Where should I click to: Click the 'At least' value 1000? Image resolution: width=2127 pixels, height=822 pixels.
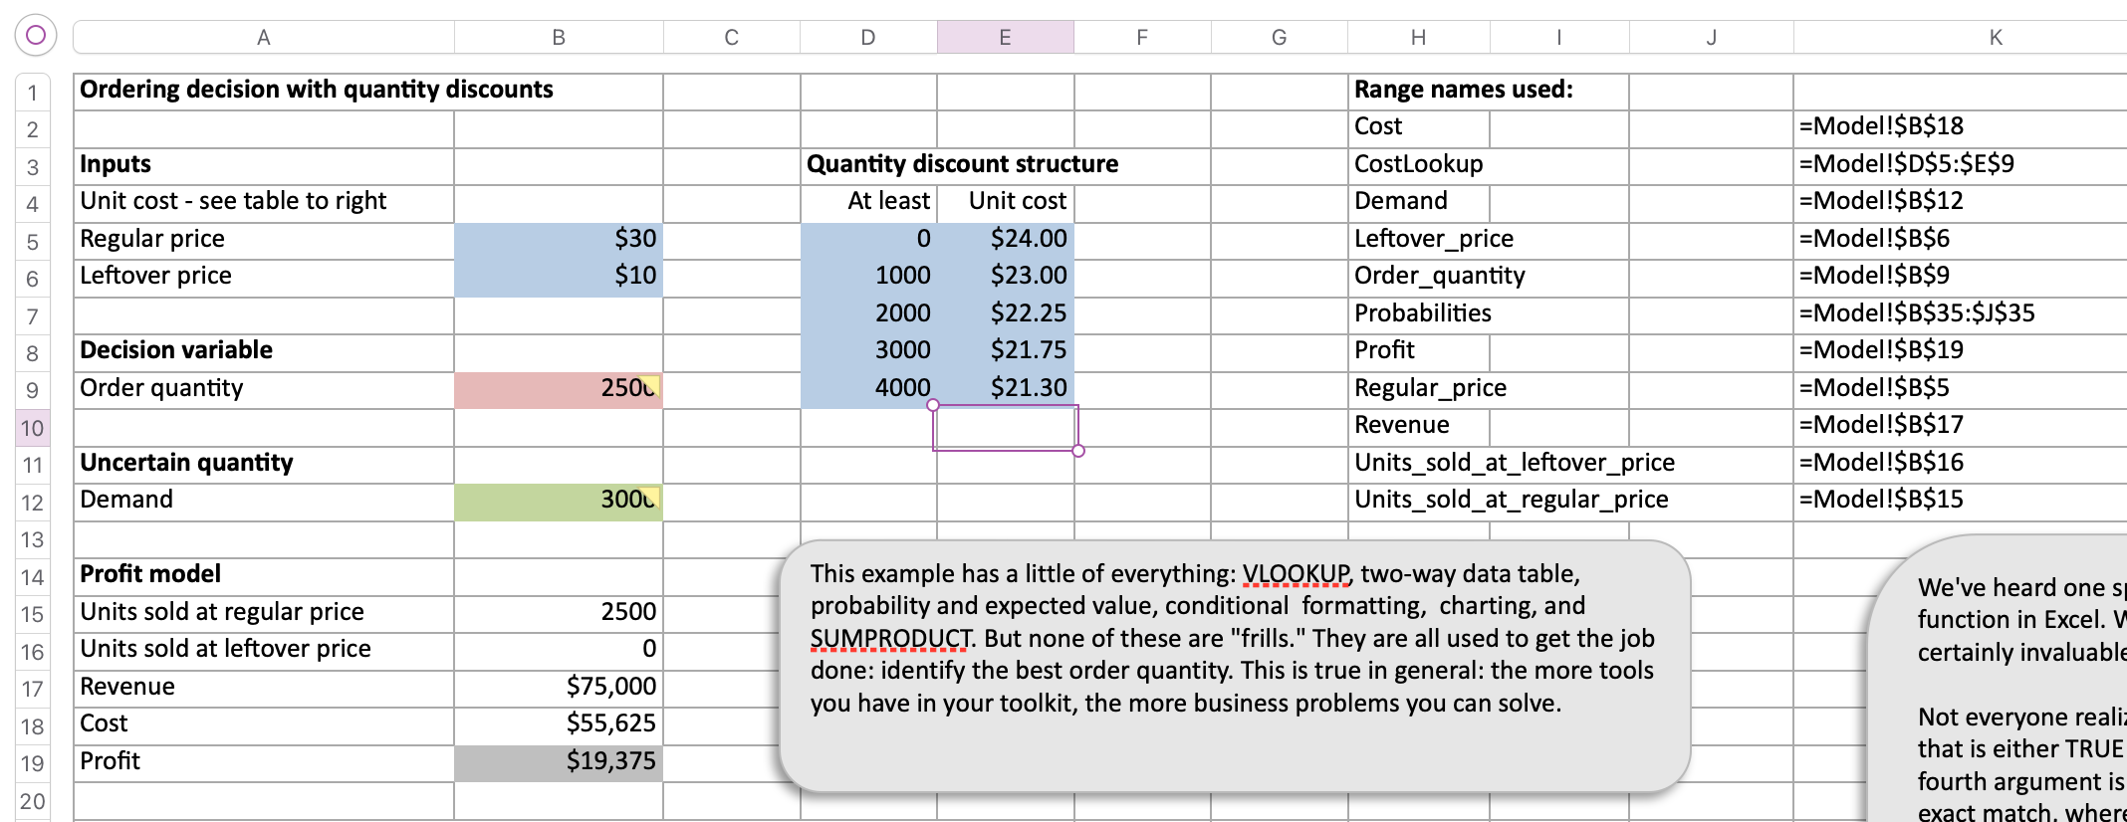click(869, 278)
